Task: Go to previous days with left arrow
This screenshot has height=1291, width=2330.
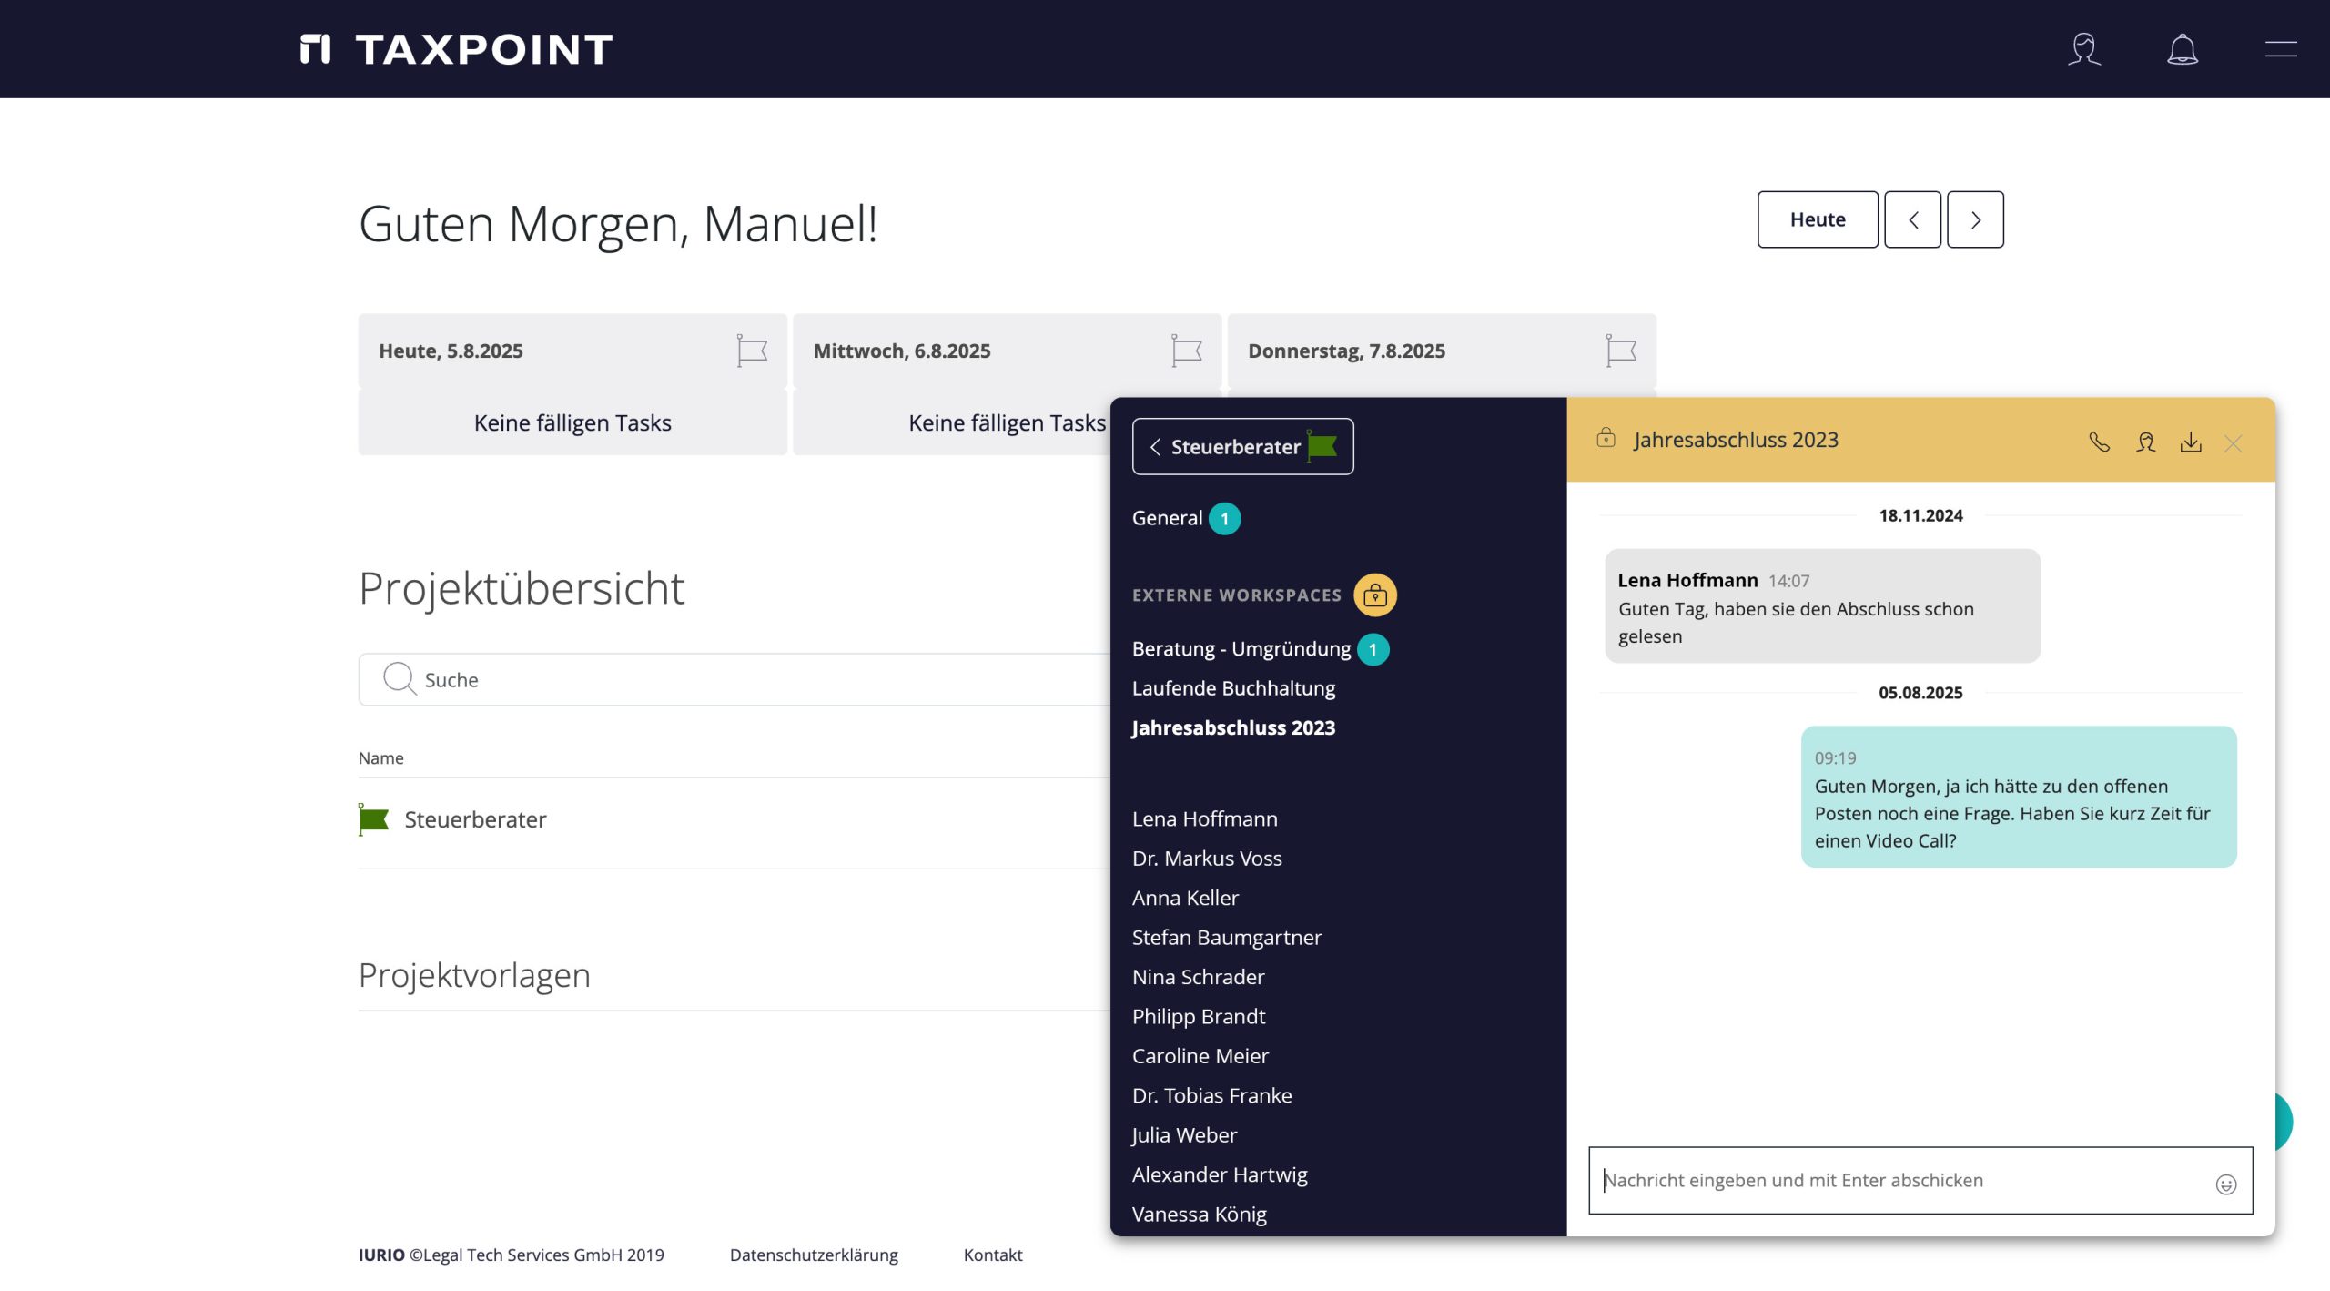Action: pyautogui.click(x=1912, y=219)
